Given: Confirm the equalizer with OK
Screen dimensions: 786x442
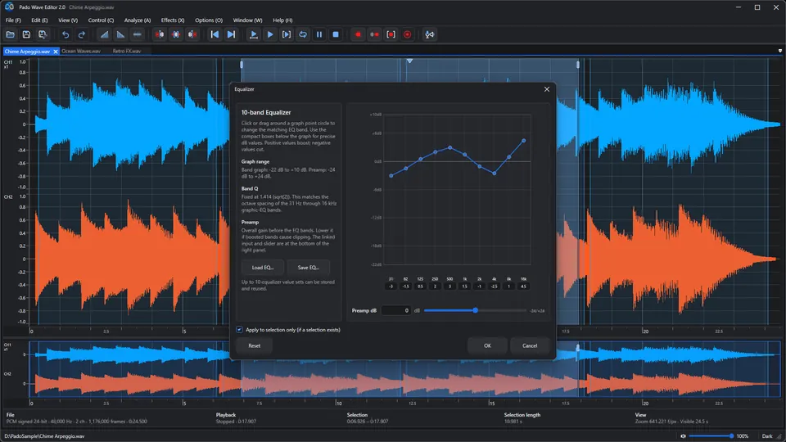Looking at the screenshot, I should (x=487, y=345).
